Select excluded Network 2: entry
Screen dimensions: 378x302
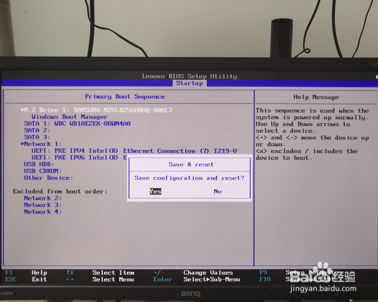[43, 198]
